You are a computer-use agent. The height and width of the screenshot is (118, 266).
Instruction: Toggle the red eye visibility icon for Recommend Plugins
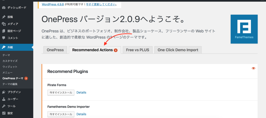pos(254,68)
